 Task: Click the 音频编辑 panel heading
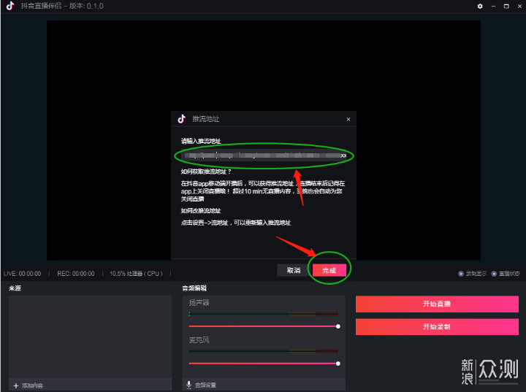(x=194, y=288)
